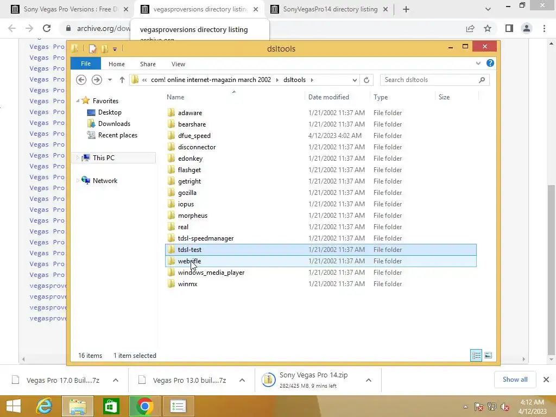Image resolution: width=556 pixels, height=417 pixels.
Task: Select the windows_media_player folder name
Action: coord(211,273)
